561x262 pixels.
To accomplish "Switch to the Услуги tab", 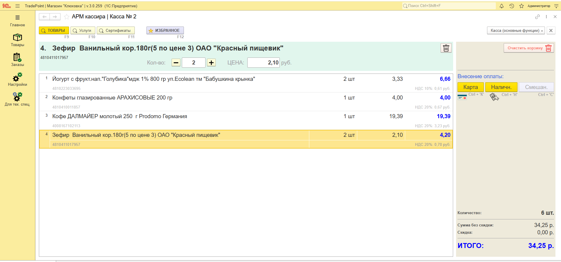I will (x=83, y=31).
